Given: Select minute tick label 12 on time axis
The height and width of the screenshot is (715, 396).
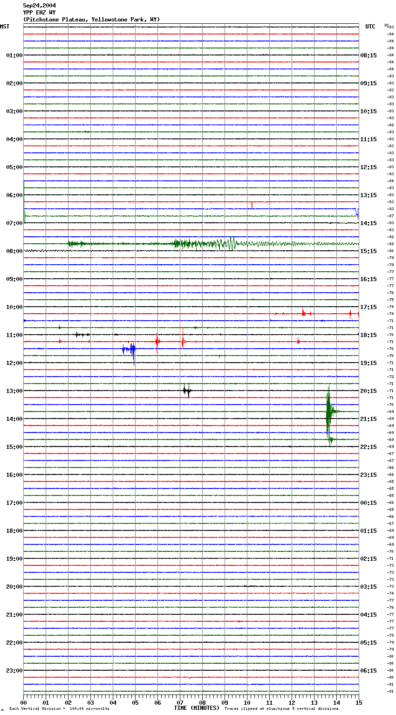Looking at the screenshot, I should (x=292, y=702).
